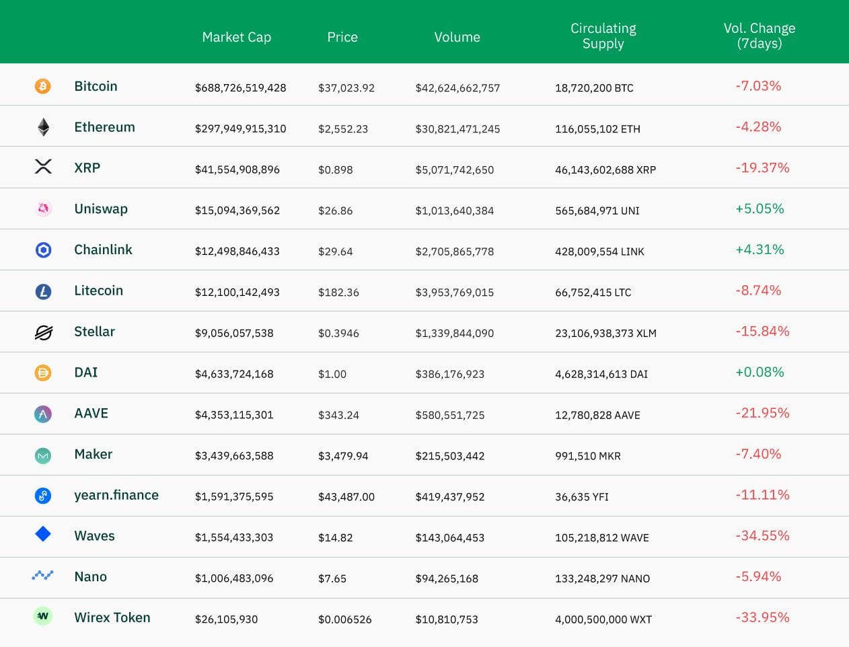Select yearn.finance price $43,487.00
Image resolution: width=849 pixels, height=647 pixels.
click(x=346, y=497)
